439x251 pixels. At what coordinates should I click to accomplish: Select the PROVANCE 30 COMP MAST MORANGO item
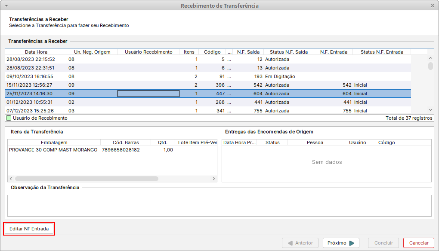point(53,150)
